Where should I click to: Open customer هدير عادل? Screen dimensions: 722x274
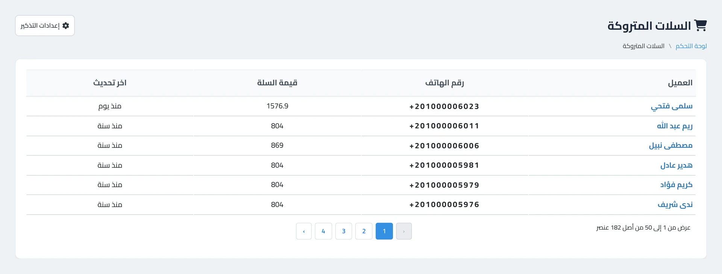pyautogui.click(x=676, y=165)
